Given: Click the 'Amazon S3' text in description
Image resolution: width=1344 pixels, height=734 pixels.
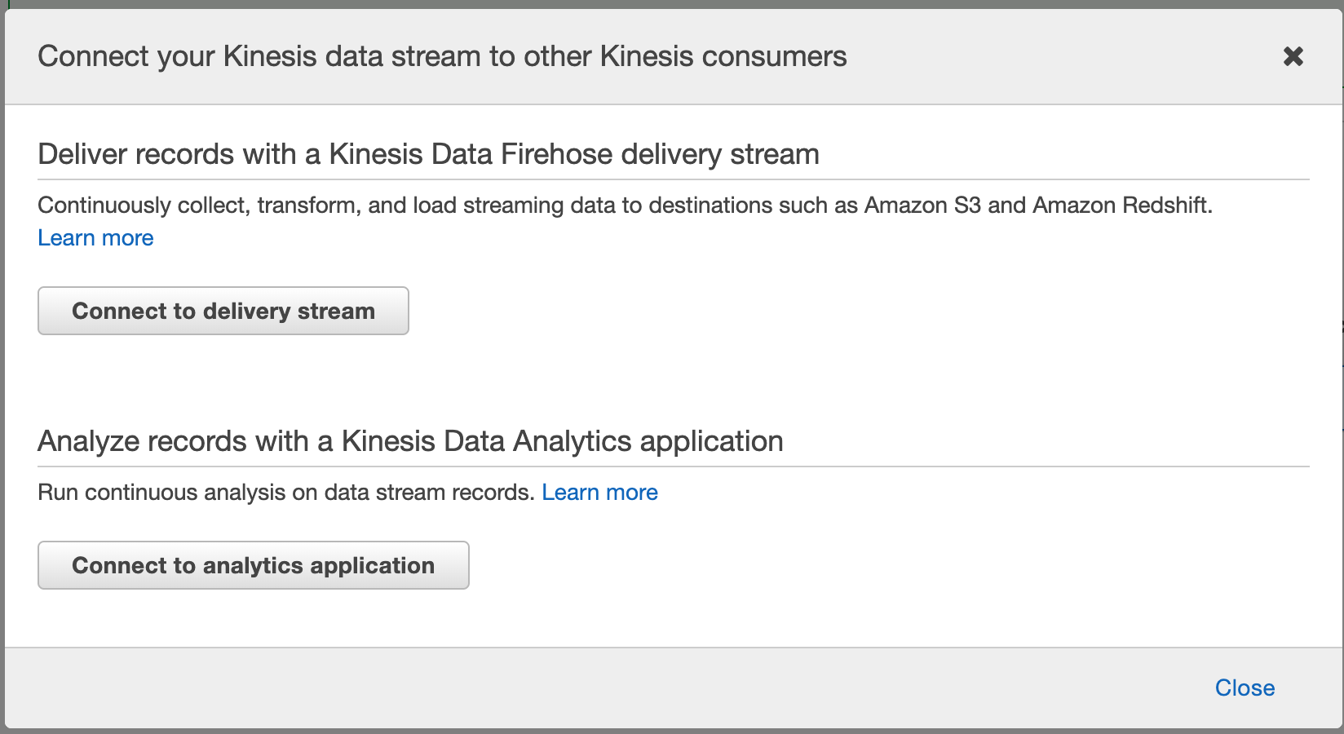Looking at the screenshot, I should 922,206.
